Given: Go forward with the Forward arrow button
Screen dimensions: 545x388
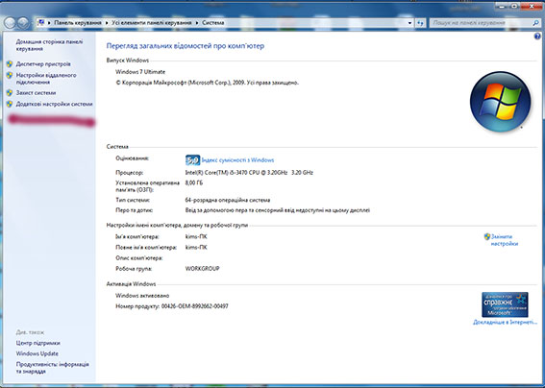Looking at the screenshot, I should (x=23, y=23).
